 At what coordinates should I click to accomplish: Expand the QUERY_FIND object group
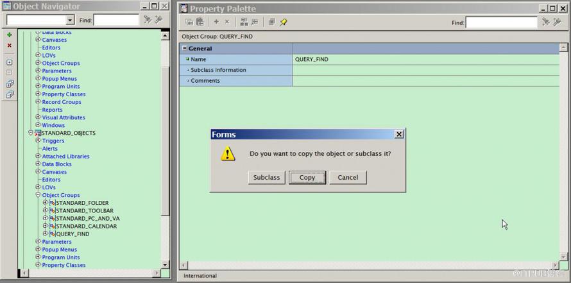pyautogui.click(x=45, y=234)
